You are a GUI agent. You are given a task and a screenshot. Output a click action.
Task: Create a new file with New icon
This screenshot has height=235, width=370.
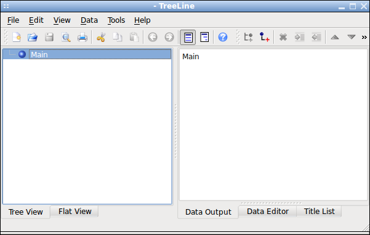(17, 37)
